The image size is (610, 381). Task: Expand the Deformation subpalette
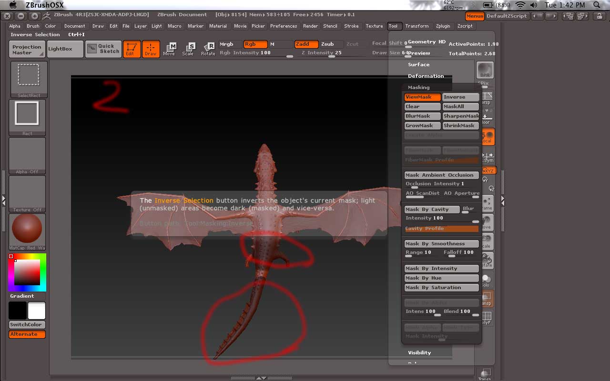coord(427,76)
